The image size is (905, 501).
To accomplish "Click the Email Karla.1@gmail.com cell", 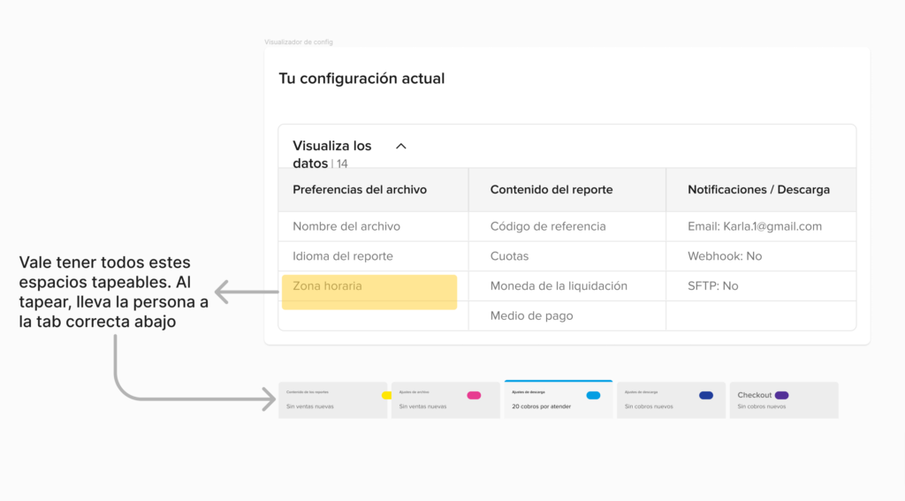I will click(x=755, y=226).
